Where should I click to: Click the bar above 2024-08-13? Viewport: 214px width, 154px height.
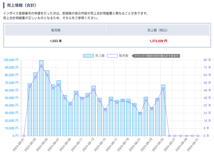pos(94,111)
